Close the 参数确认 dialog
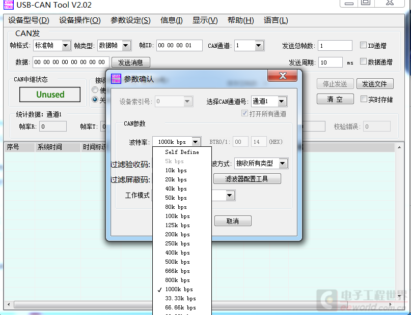Image resolution: width=411 pixels, height=315 pixels. (282, 76)
